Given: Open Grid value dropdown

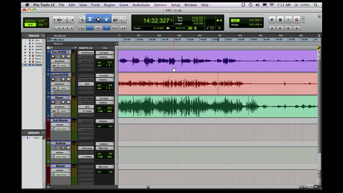Looking at the screenshot, I should [261, 20].
